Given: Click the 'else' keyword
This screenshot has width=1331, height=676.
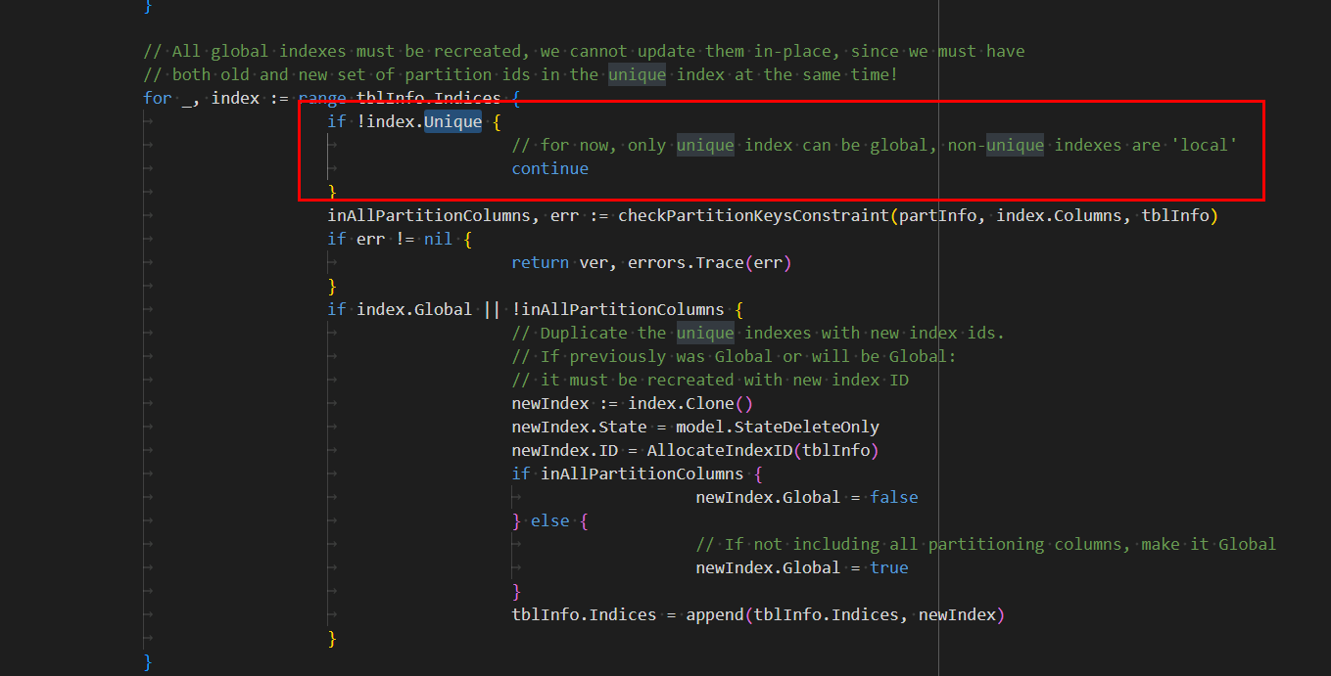Looking at the screenshot, I should (x=549, y=520).
